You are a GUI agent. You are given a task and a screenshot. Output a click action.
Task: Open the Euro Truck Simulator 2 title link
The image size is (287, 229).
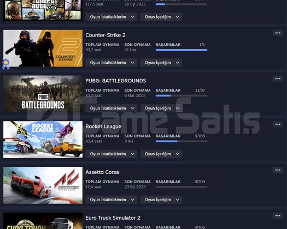click(x=113, y=218)
